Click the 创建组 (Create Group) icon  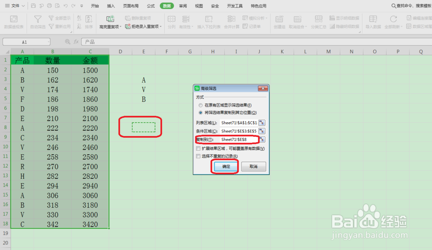pyautogui.click(x=279, y=19)
